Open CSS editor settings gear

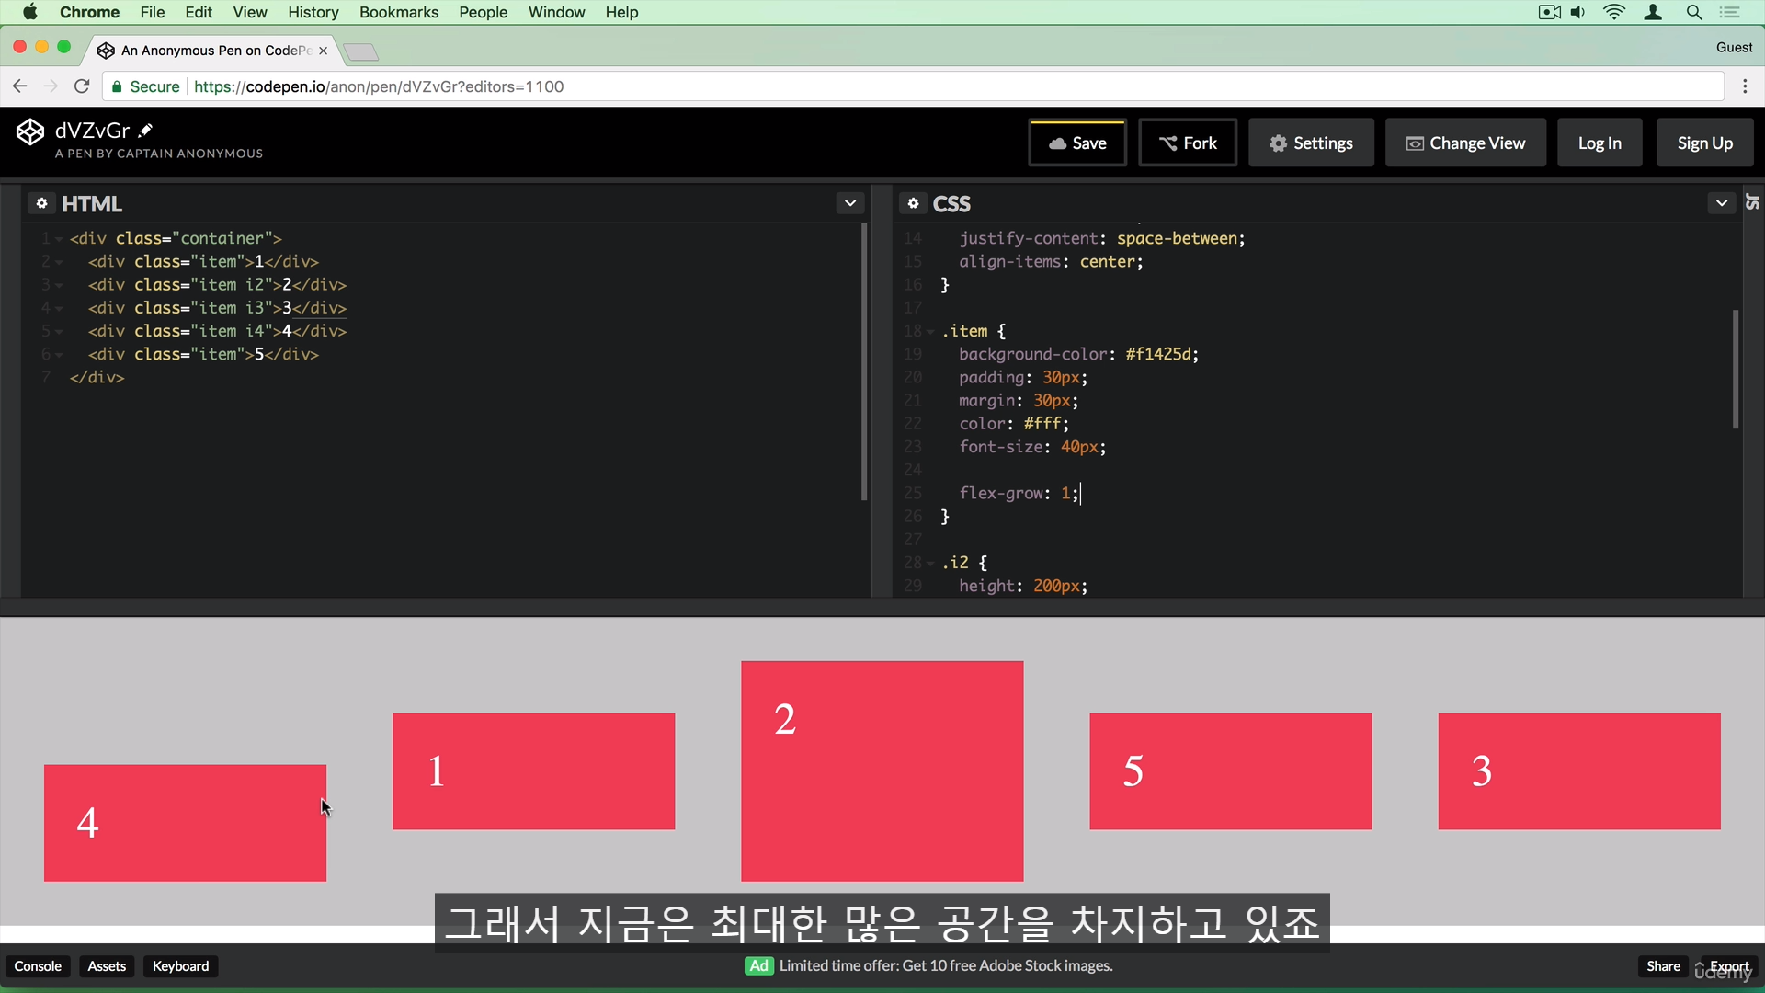[x=913, y=203]
